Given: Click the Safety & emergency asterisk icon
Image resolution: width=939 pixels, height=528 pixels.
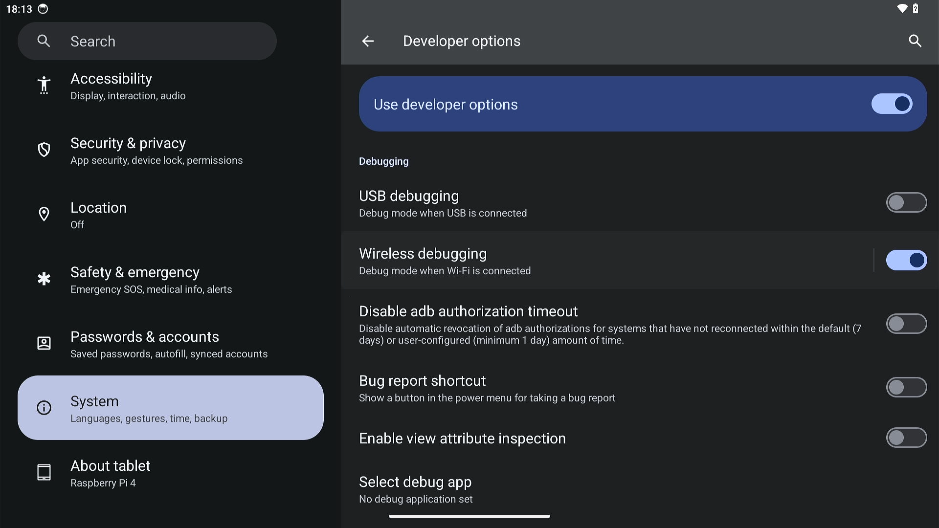Looking at the screenshot, I should (44, 279).
